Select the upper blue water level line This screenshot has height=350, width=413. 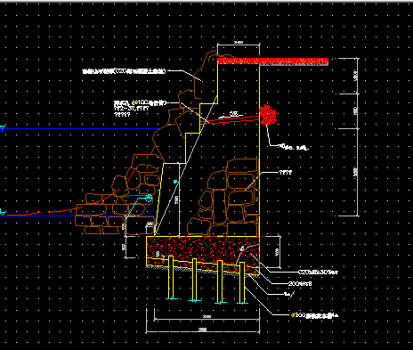[x=82, y=128]
